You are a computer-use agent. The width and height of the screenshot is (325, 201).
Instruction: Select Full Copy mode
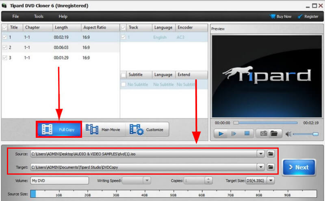pyautogui.click(x=59, y=129)
